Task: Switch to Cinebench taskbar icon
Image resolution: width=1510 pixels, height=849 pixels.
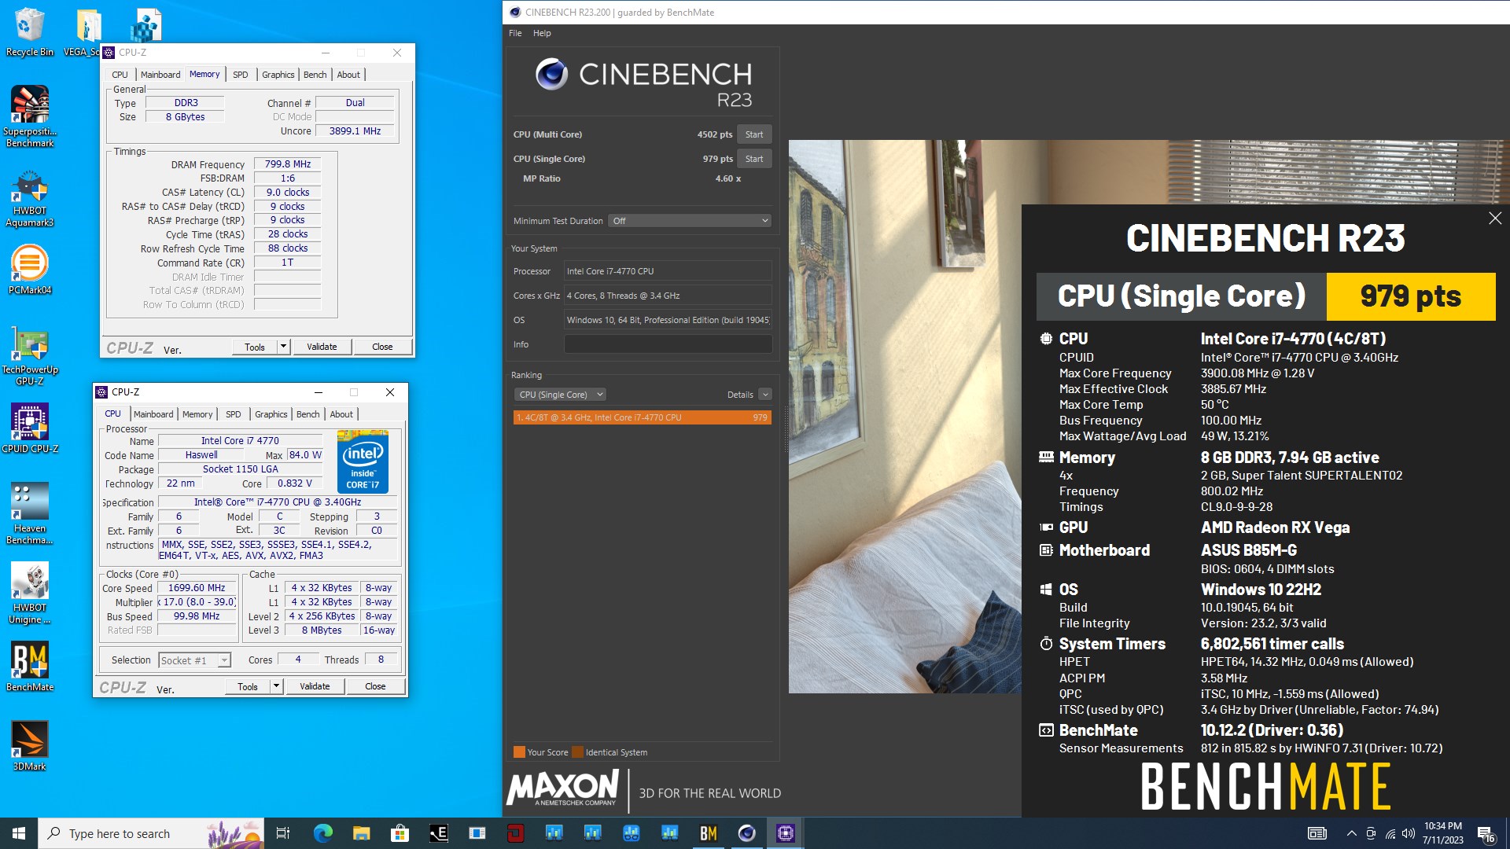Action: pyautogui.click(x=747, y=833)
